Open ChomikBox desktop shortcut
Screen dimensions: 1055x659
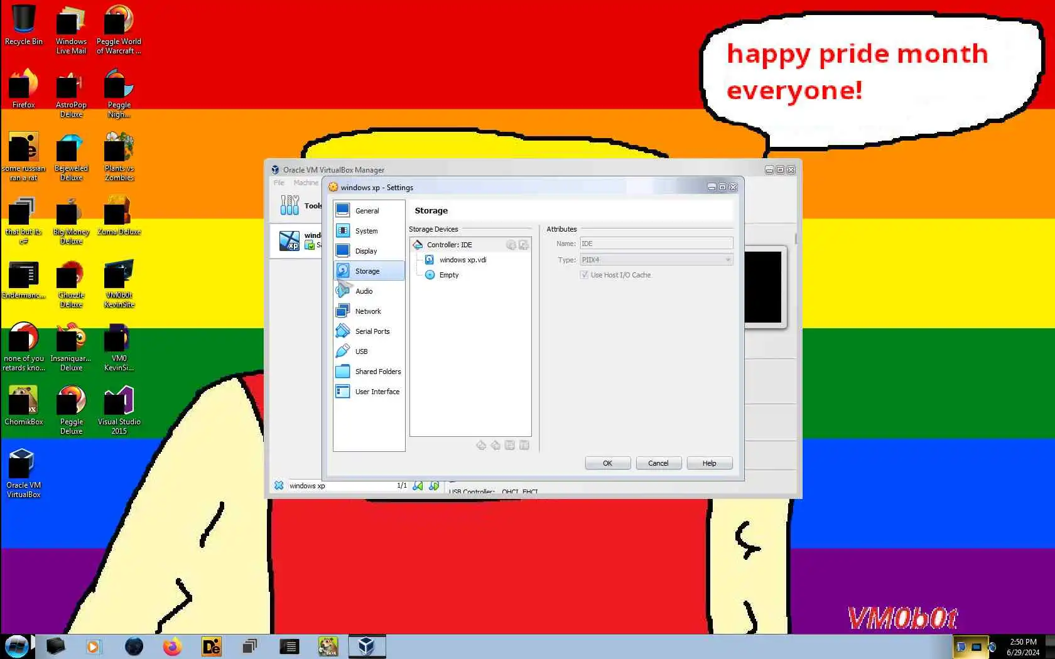coord(24,405)
